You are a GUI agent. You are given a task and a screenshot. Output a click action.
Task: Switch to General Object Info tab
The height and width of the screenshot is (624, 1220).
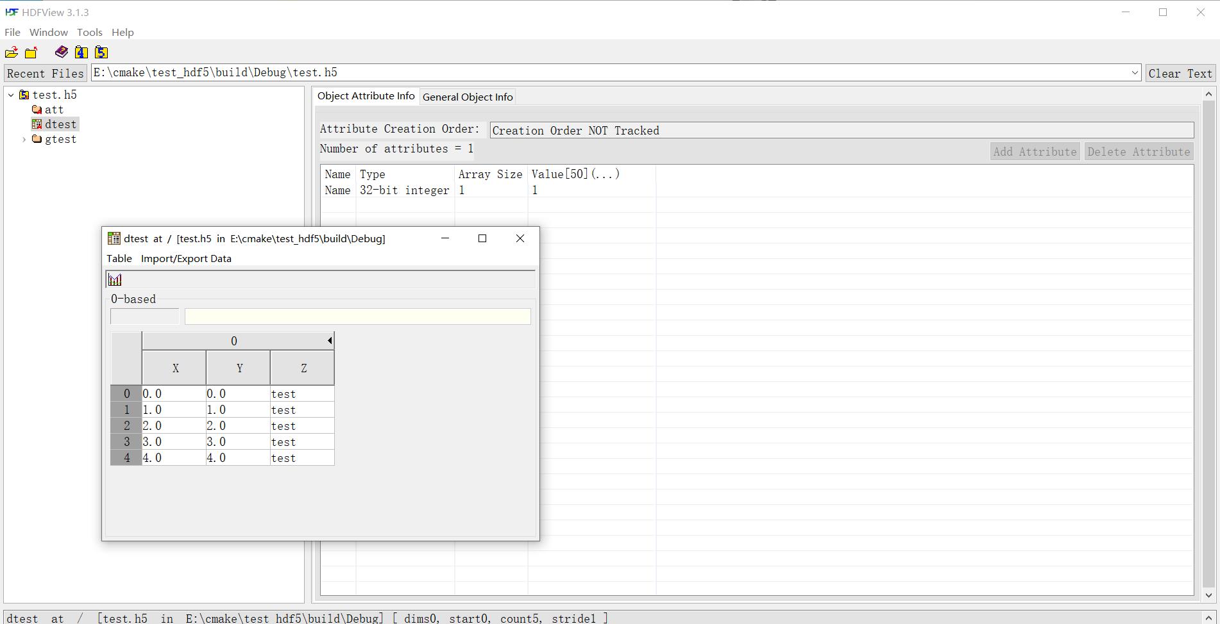[468, 97]
